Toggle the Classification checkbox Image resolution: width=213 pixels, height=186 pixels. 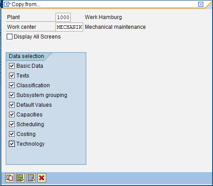(x=12, y=85)
